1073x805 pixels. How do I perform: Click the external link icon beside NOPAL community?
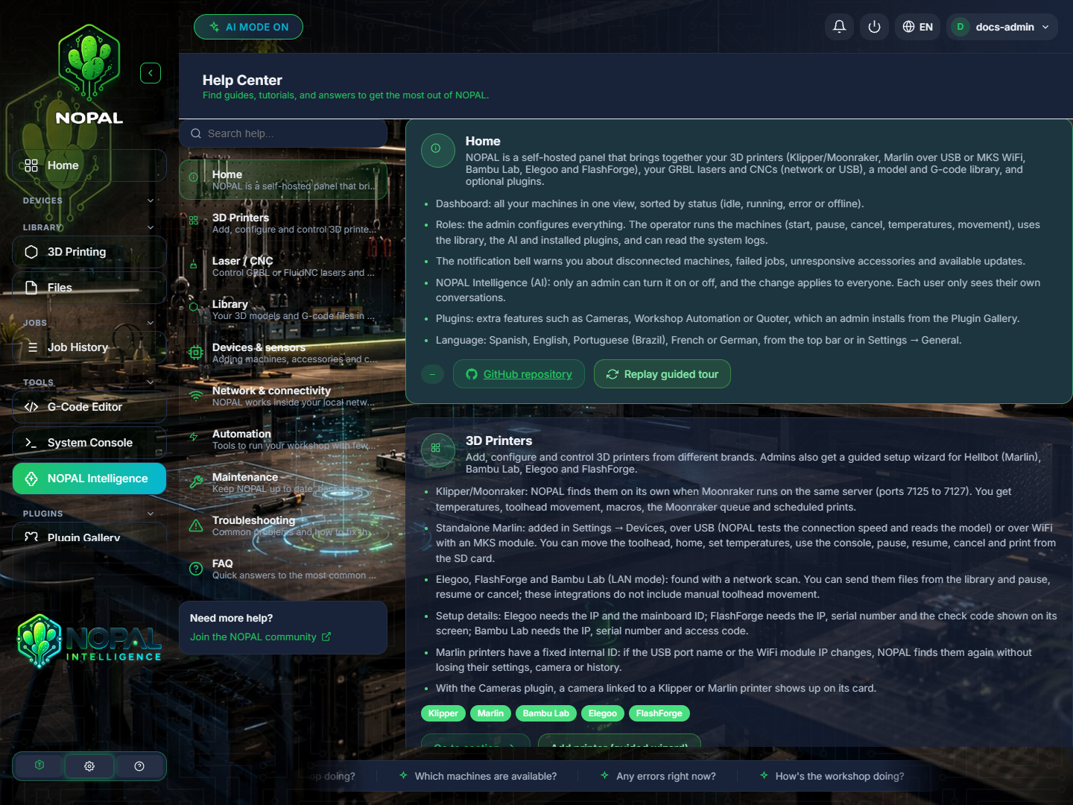click(326, 637)
